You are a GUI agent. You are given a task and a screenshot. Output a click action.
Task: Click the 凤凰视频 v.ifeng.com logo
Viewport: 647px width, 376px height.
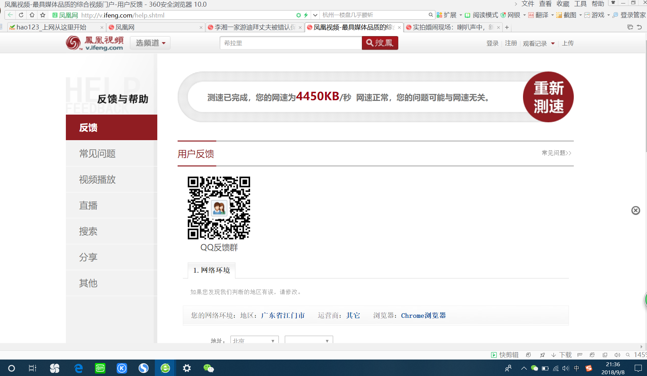[x=95, y=43]
